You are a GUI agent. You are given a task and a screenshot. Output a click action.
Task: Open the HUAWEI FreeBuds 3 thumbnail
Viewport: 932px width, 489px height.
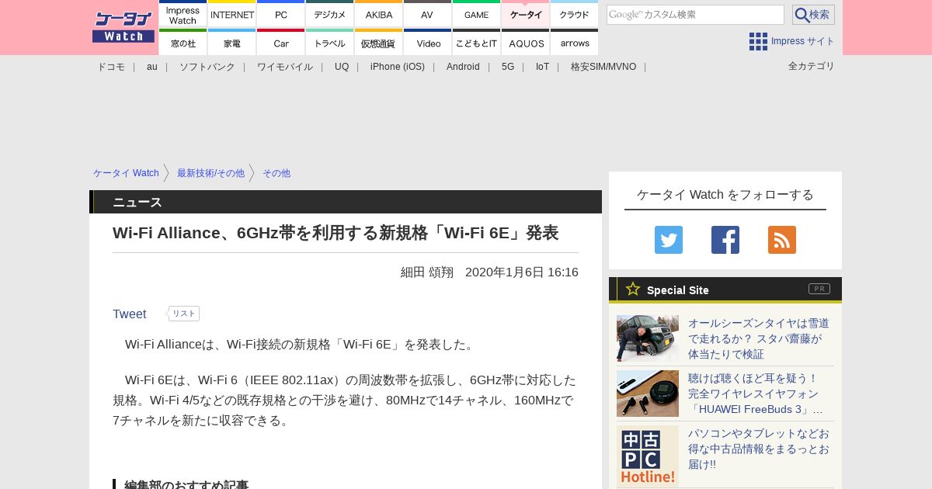pyautogui.click(x=648, y=394)
